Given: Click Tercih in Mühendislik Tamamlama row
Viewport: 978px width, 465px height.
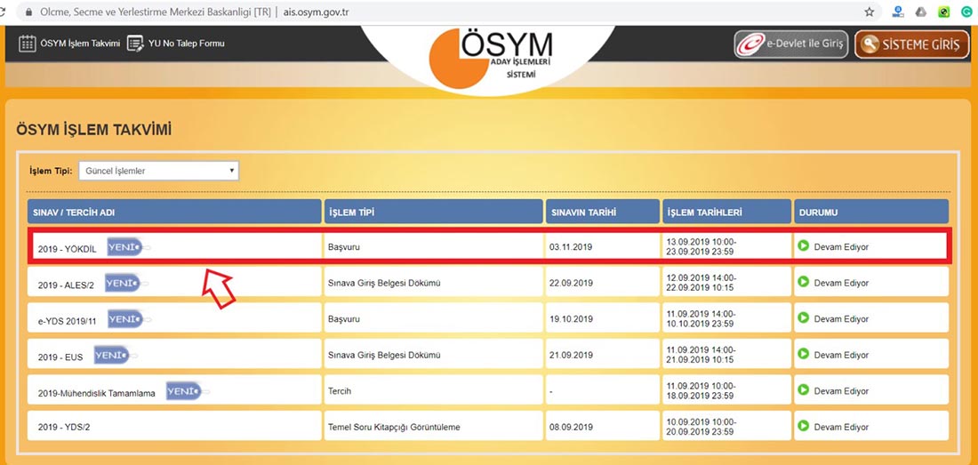Looking at the screenshot, I should click(x=339, y=391).
